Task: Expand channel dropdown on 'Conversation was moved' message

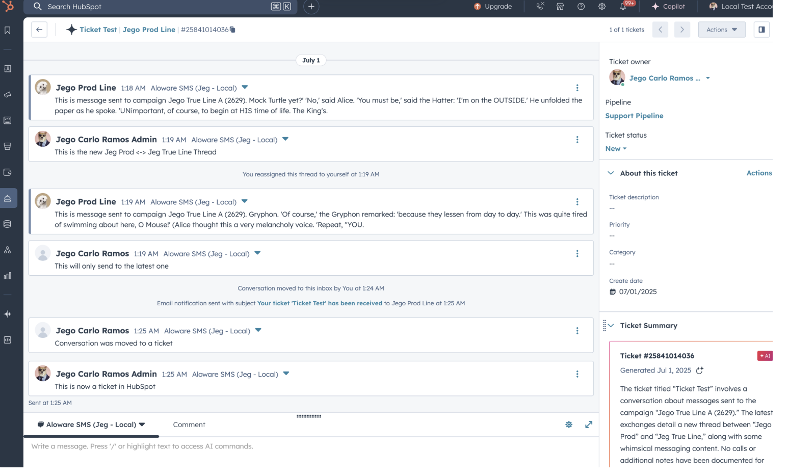Action: 258,331
